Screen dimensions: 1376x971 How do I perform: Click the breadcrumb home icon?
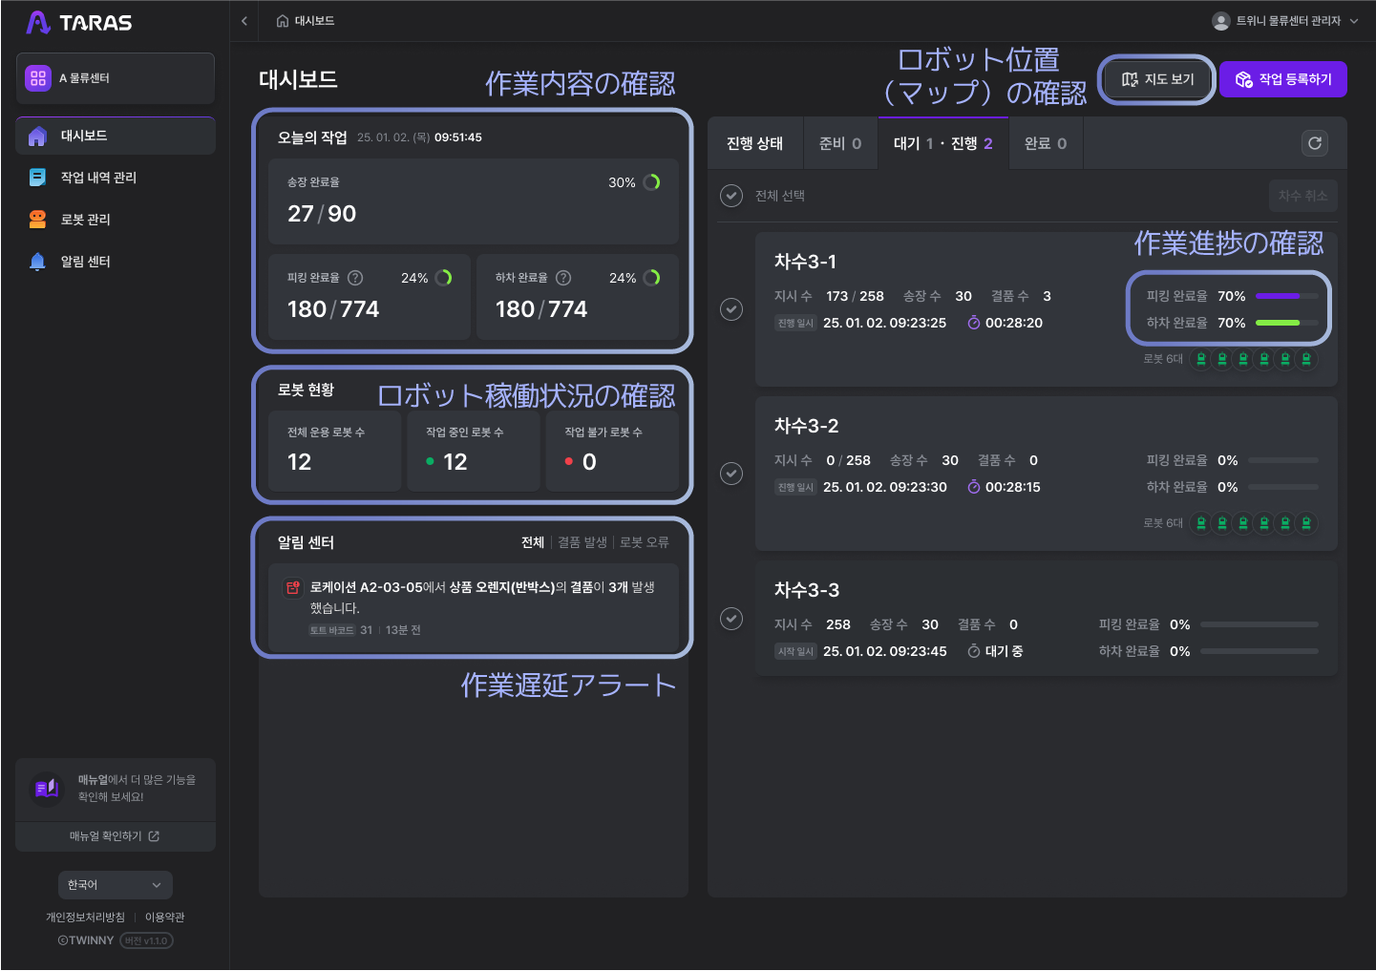pos(283,21)
